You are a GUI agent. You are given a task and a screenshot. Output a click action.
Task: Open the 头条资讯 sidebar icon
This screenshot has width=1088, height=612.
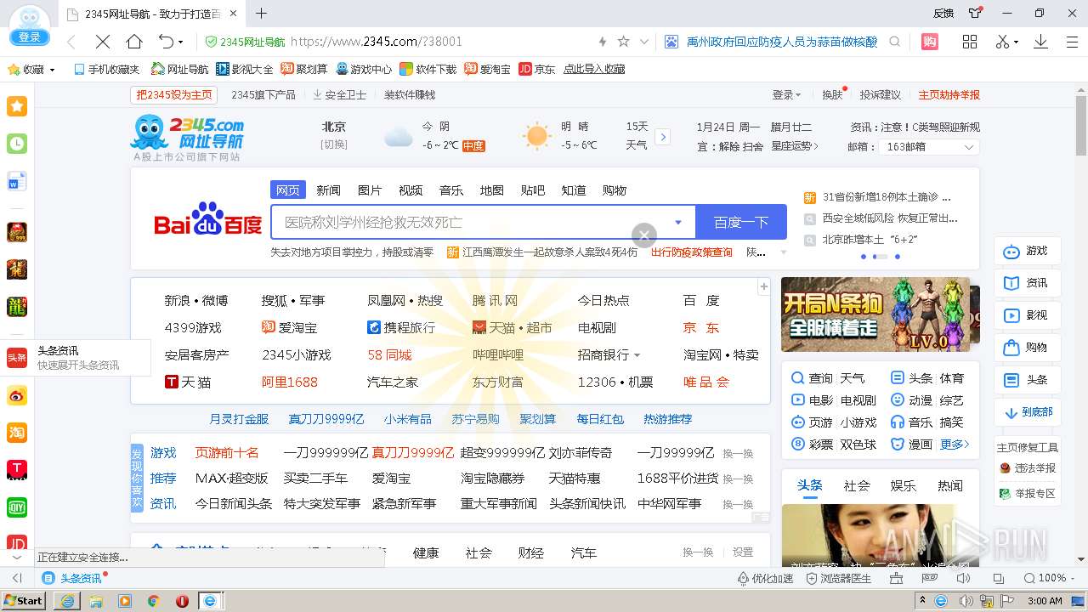click(17, 358)
